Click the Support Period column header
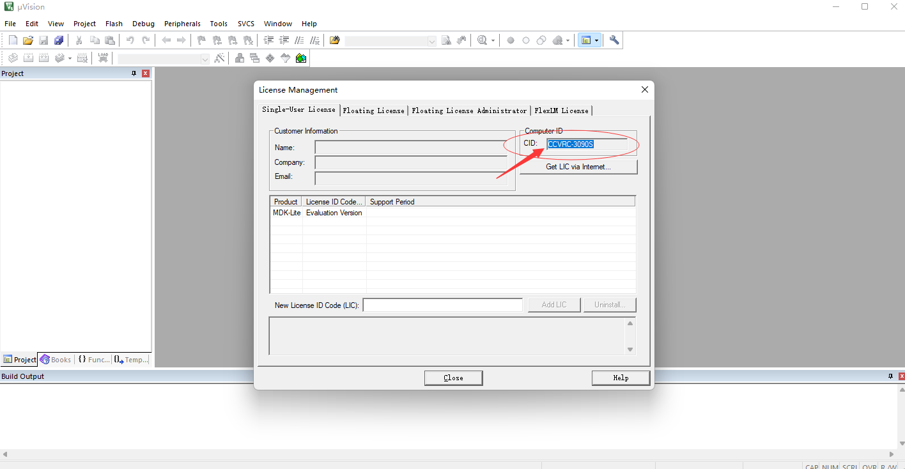Screen dimensions: 905x469 click(x=500, y=201)
